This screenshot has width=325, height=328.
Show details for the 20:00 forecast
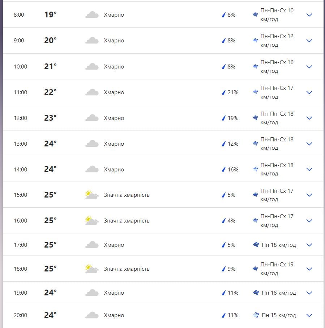point(309,315)
